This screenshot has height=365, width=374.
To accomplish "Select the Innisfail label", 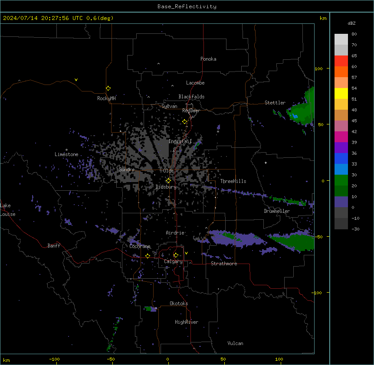I will [180, 141].
